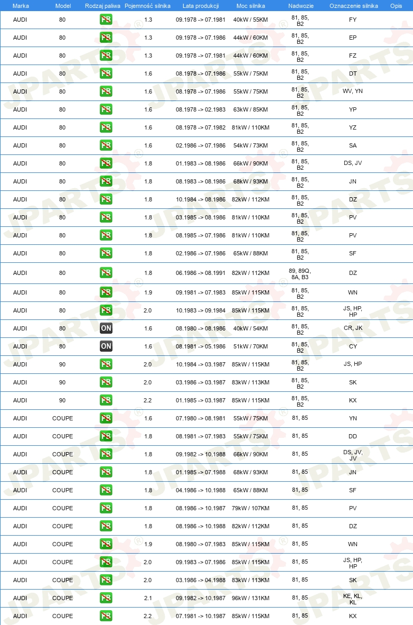Click the petrol icon in the SA engine row
413x625 pixels.
click(106, 145)
